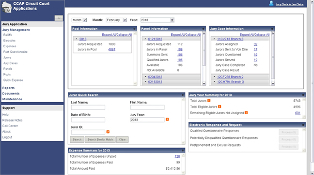Open Jury Cases in the sidebar
The height and width of the screenshot is (175, 314).
pos(10,63)
